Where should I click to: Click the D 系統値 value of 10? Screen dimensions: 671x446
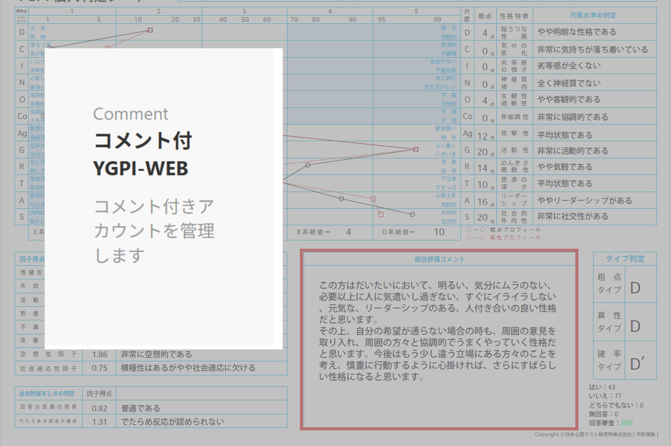(439, 232)
